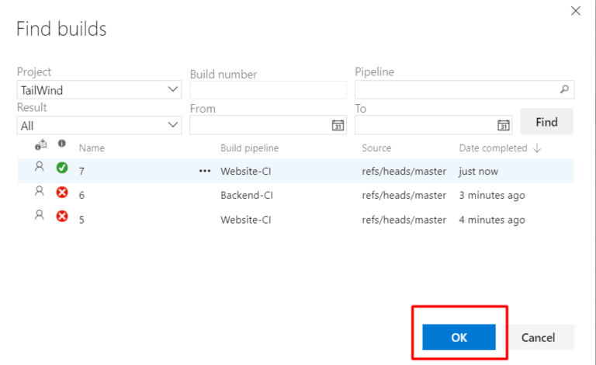Click the Date completed sort arrow
The height and width of the screenshot is (365, 596).
pos(537,148)
